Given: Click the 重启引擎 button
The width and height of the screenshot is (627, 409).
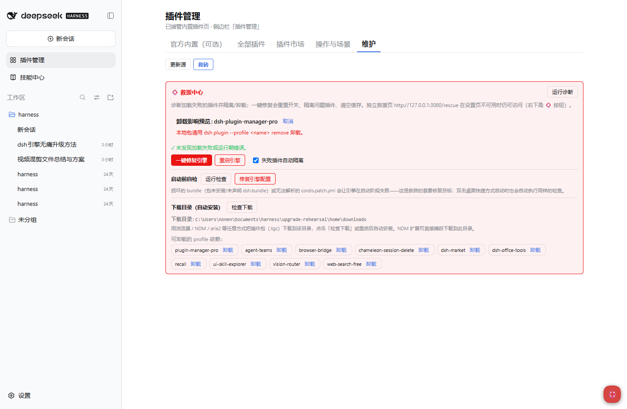Looking at the screenshot, I should pyautogui.click(x=230, y=160).
